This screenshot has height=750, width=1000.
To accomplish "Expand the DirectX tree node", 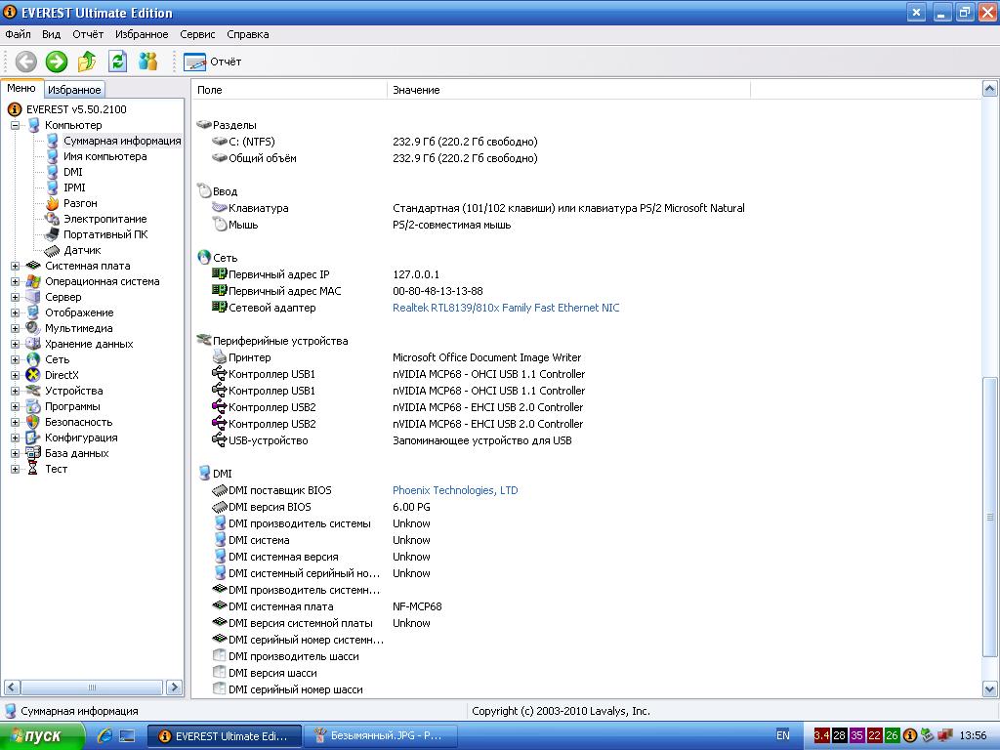I will coord(16,376).
